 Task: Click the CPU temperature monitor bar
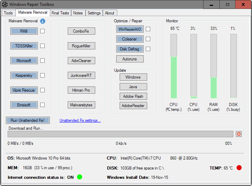coord(174,66)
